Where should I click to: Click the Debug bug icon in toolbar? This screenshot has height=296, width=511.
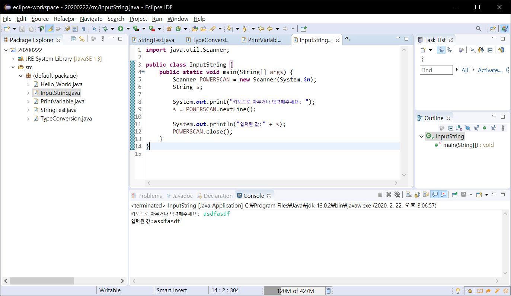tap(105, 29)
